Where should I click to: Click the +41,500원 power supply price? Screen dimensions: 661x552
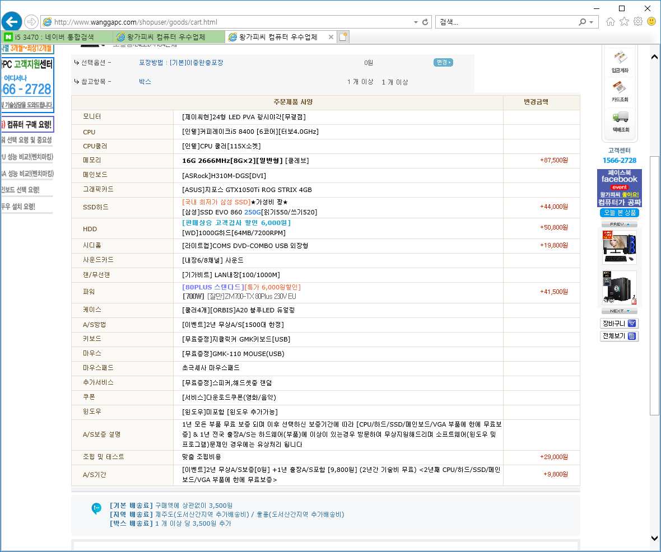pyautogui.click(x=554, y=292)
